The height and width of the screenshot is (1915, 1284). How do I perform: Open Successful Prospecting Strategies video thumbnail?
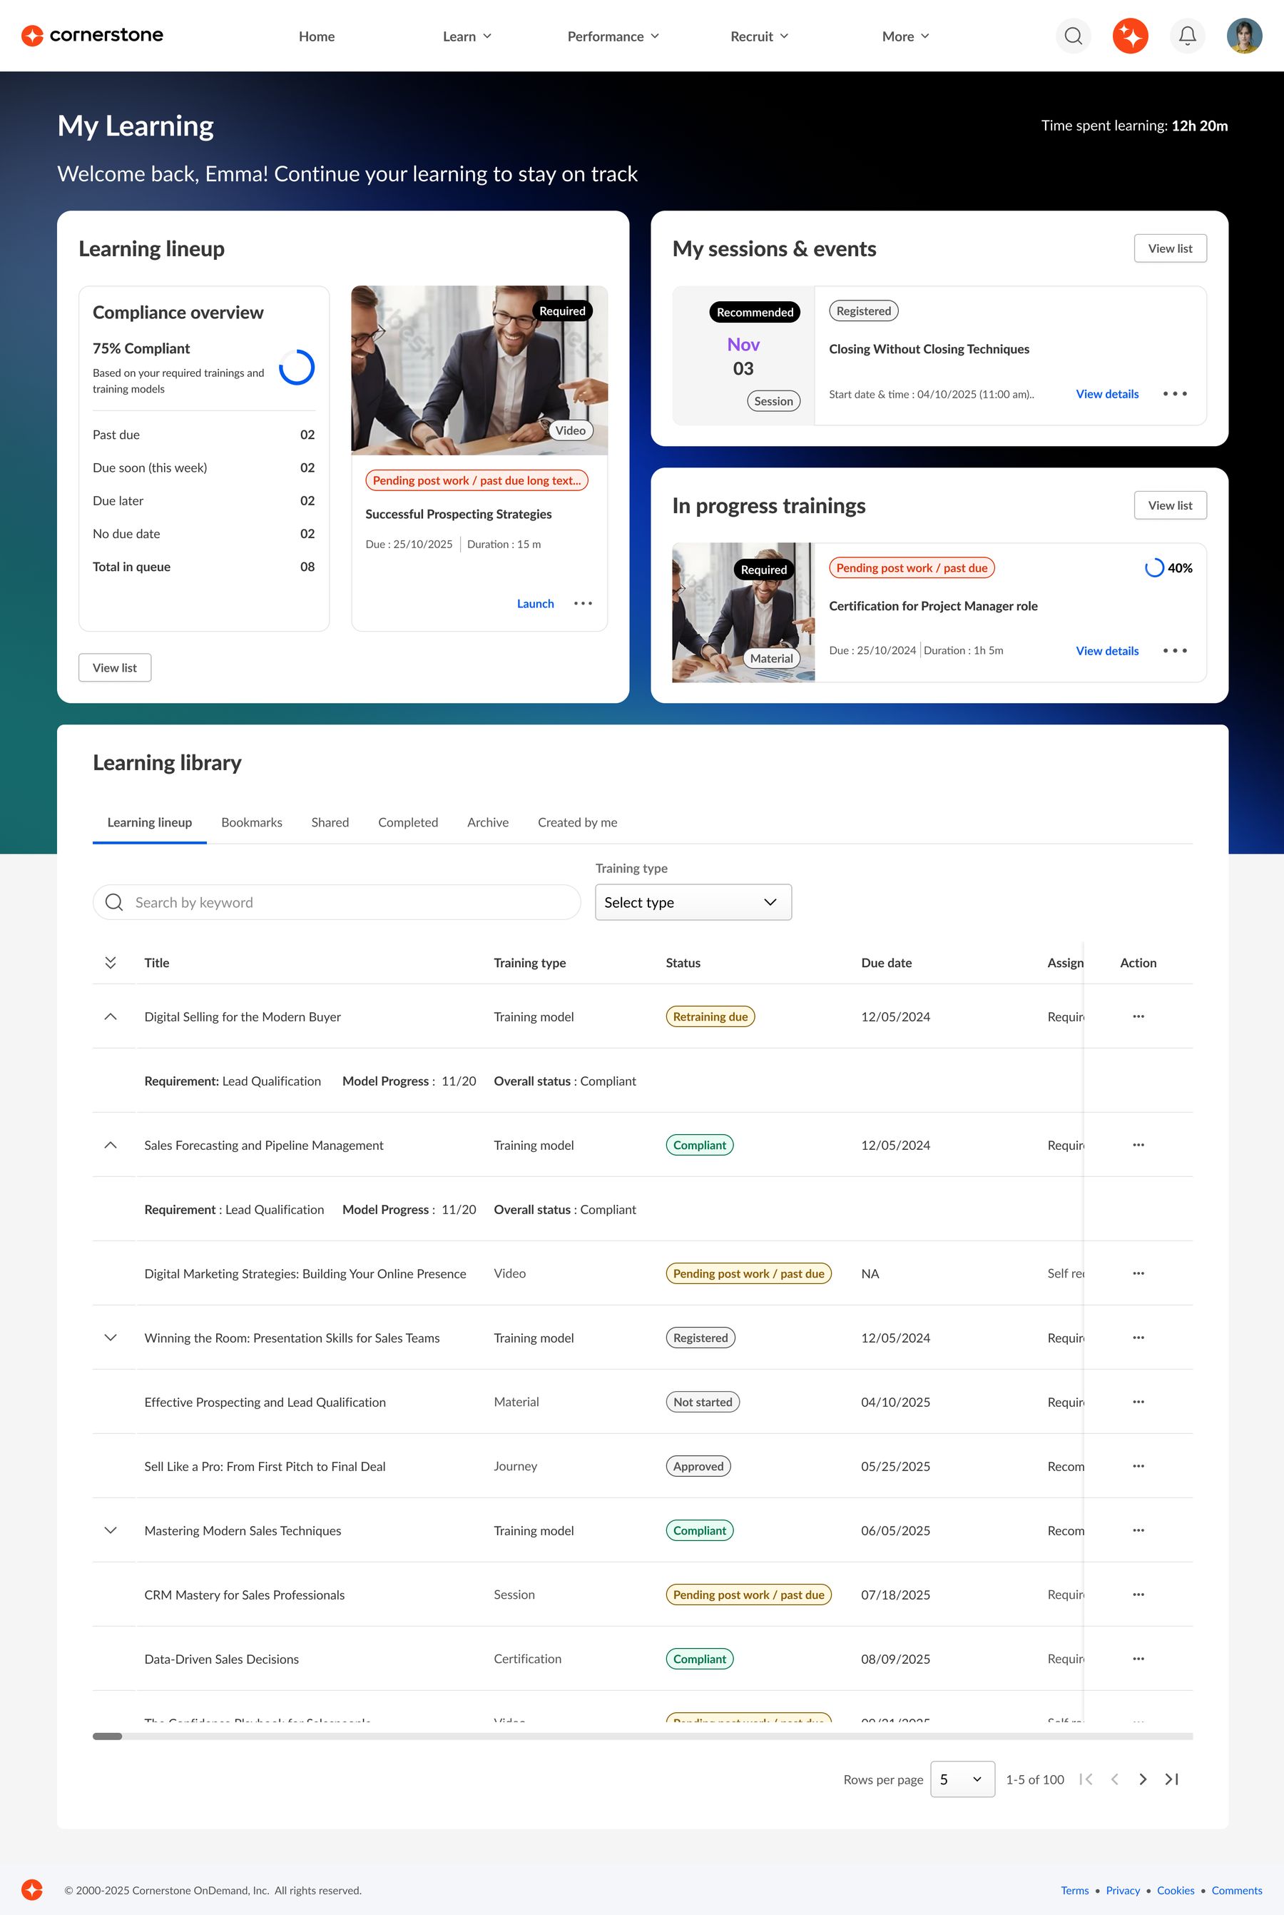coord(479,370)
